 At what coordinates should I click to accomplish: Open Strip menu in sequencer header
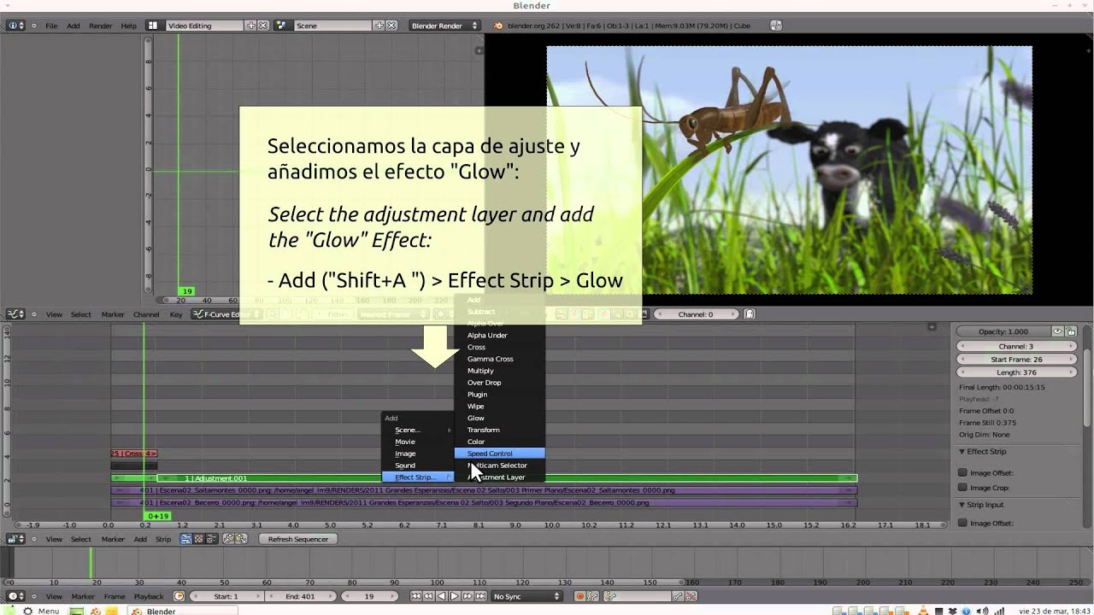pyautogui.click(x=163, y=539)
